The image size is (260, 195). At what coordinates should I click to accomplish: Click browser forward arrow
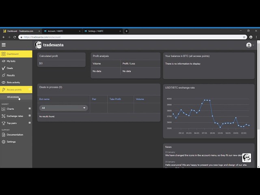[9, 37]
